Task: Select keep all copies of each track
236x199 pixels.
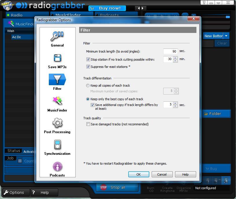Action: tap(88, 85)
